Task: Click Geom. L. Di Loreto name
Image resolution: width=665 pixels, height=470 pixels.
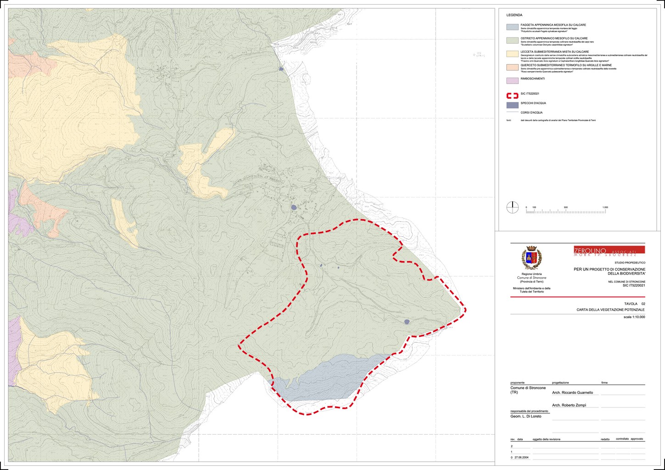Action: point(525,416)
